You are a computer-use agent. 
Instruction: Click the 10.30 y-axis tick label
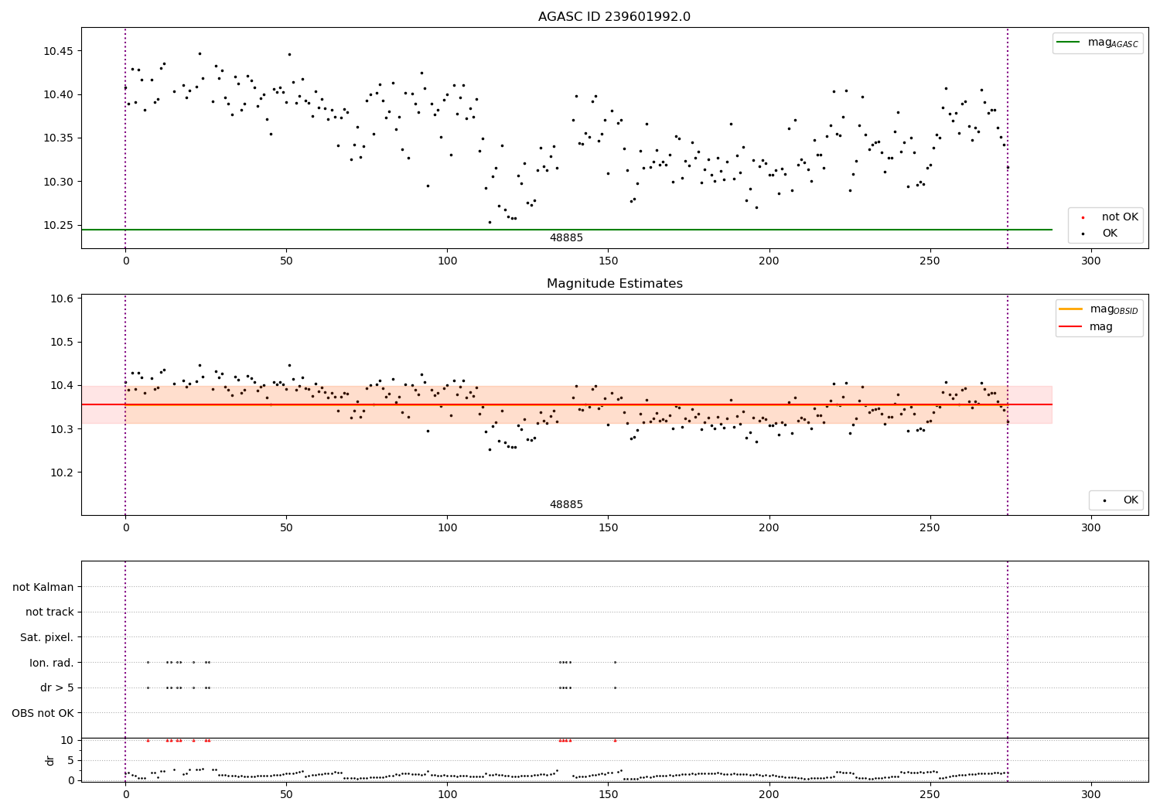58,183
